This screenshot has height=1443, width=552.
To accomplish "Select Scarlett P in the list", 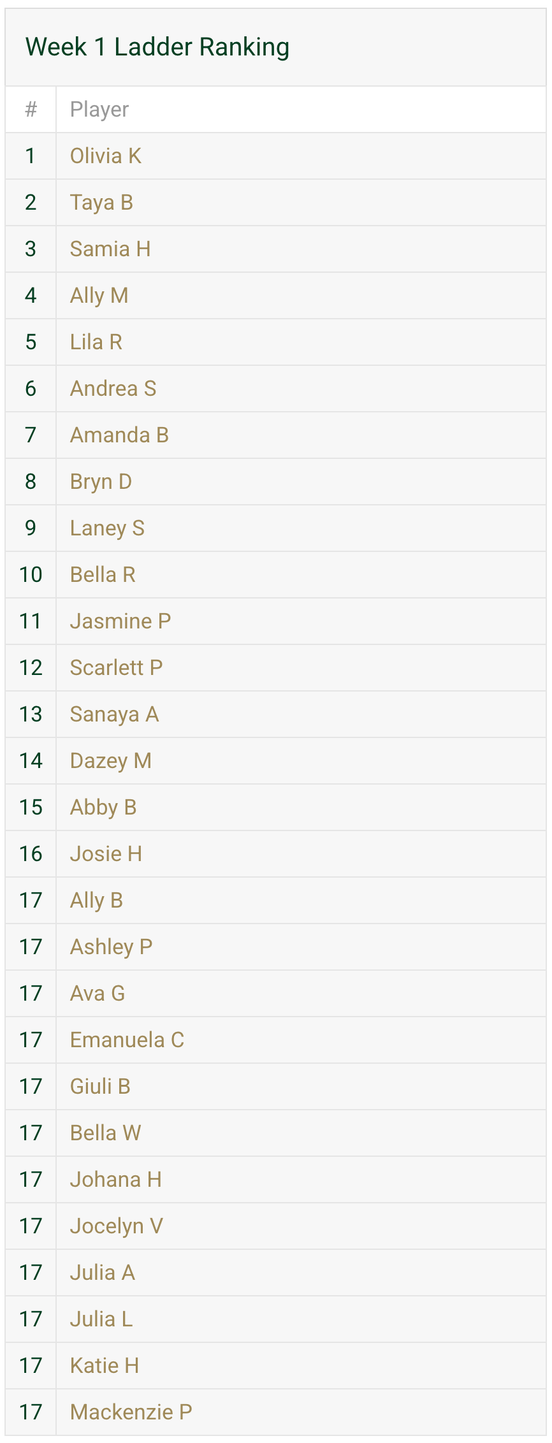I will pyautogui.click(x=116, y=668).
